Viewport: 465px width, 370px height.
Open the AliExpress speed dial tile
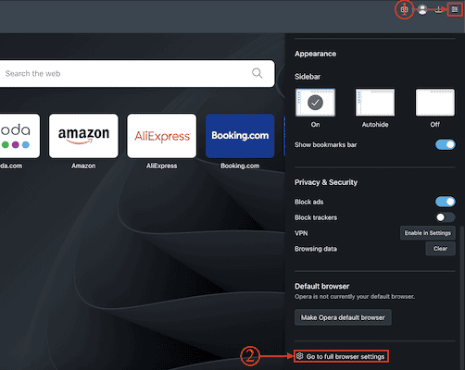[x=162, y=136]
